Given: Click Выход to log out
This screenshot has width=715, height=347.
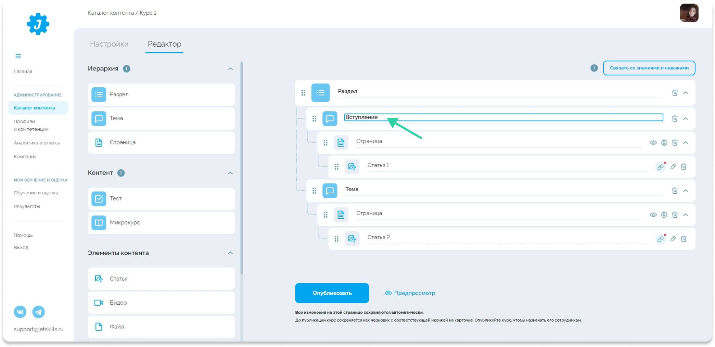Looking at the screenshot, I should click(21, 247).
